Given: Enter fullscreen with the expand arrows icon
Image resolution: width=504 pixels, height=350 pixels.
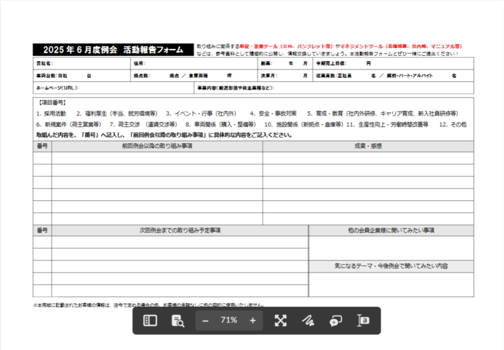Looking at the screenshot, I should (x=281, y=320).
